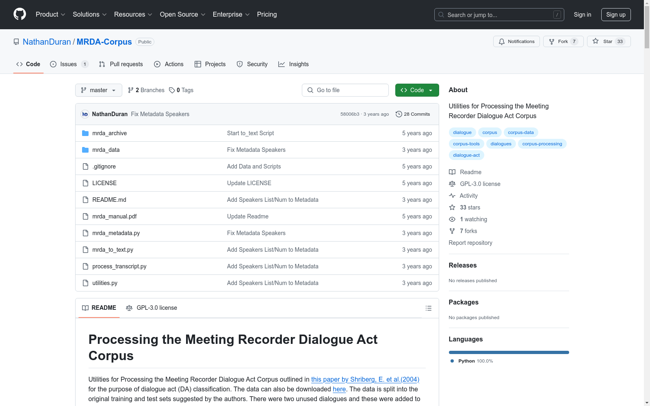Open Start to_text Script commit message
This screenshot has width=650, height=406.
click(x=250, y=133)
